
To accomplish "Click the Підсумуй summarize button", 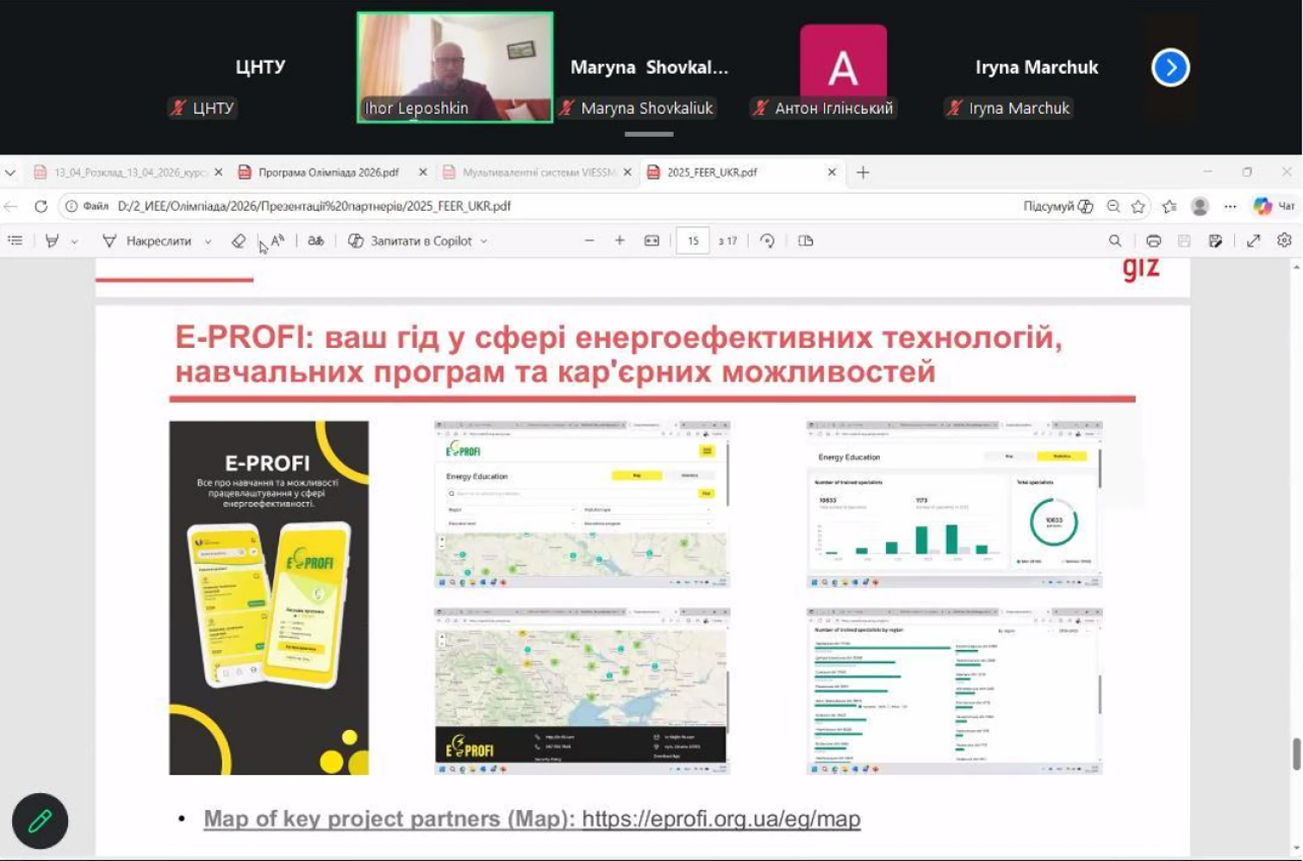I will 1057,207.
